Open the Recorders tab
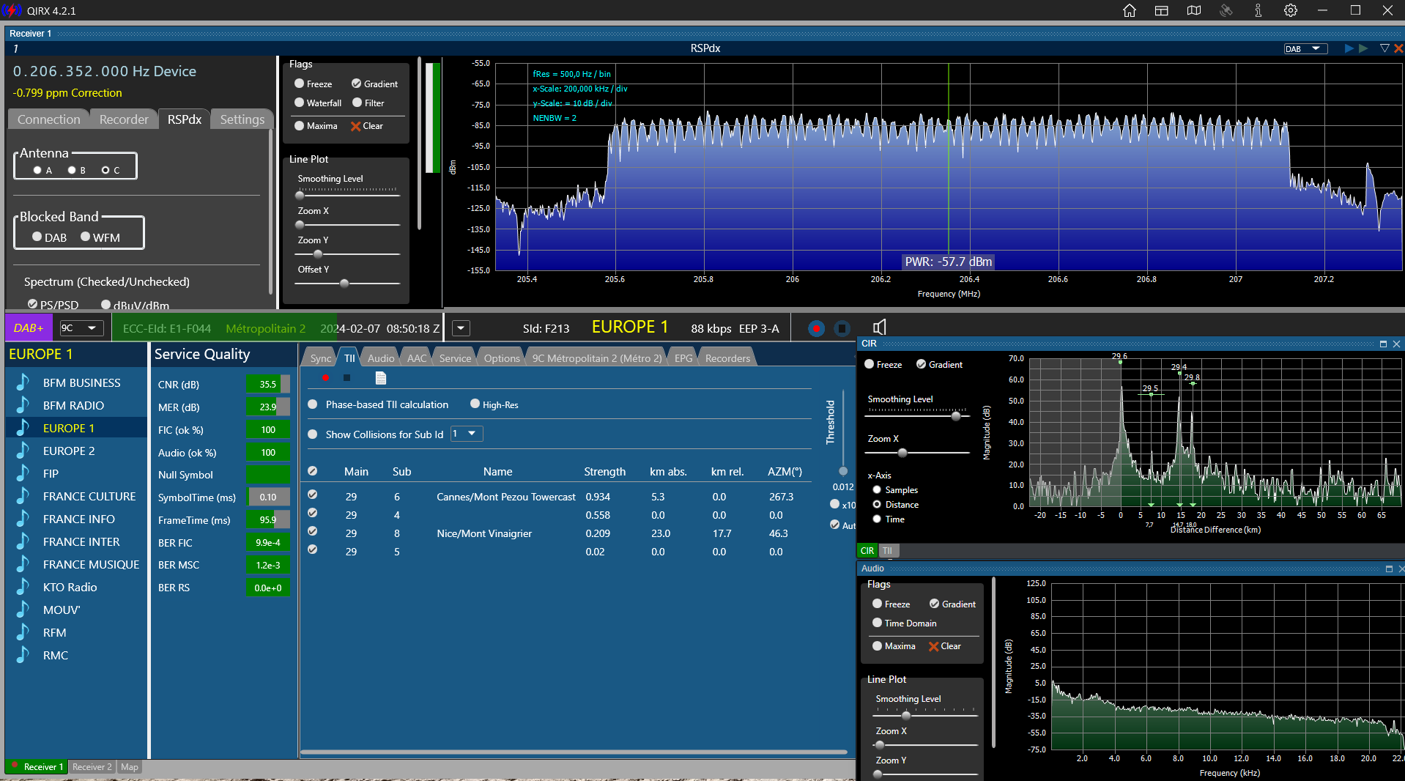The image size is (1405, 781). (x=727, y=358)
